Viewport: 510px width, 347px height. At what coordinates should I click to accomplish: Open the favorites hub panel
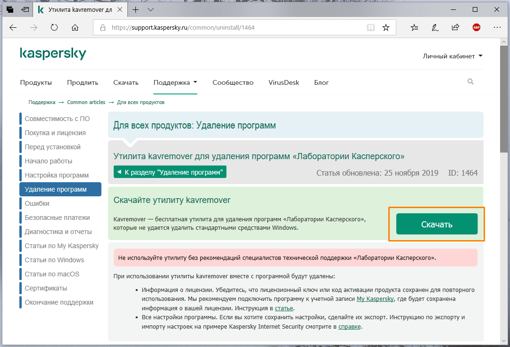[x=414, y=27]
